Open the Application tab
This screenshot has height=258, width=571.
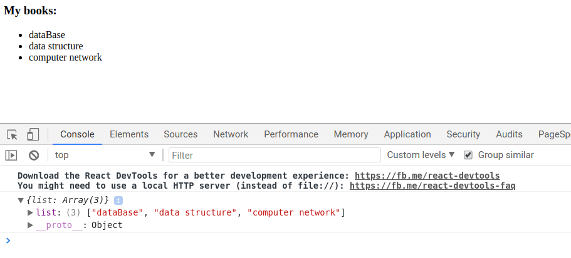(407, 134)
